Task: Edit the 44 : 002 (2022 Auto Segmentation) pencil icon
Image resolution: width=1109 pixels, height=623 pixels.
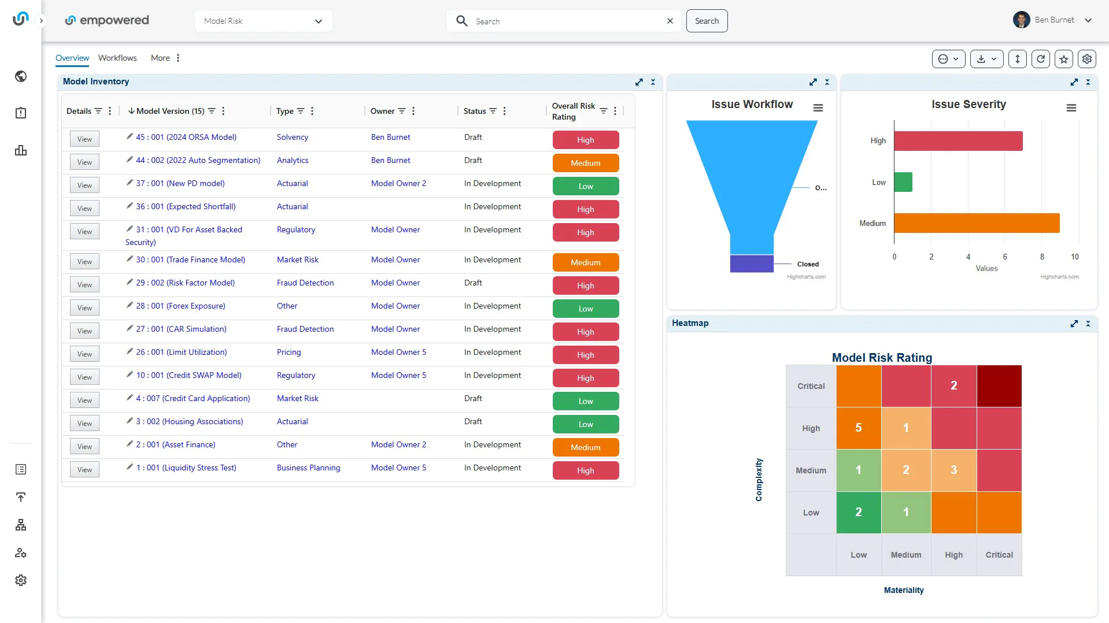Action: click(130, 160)
